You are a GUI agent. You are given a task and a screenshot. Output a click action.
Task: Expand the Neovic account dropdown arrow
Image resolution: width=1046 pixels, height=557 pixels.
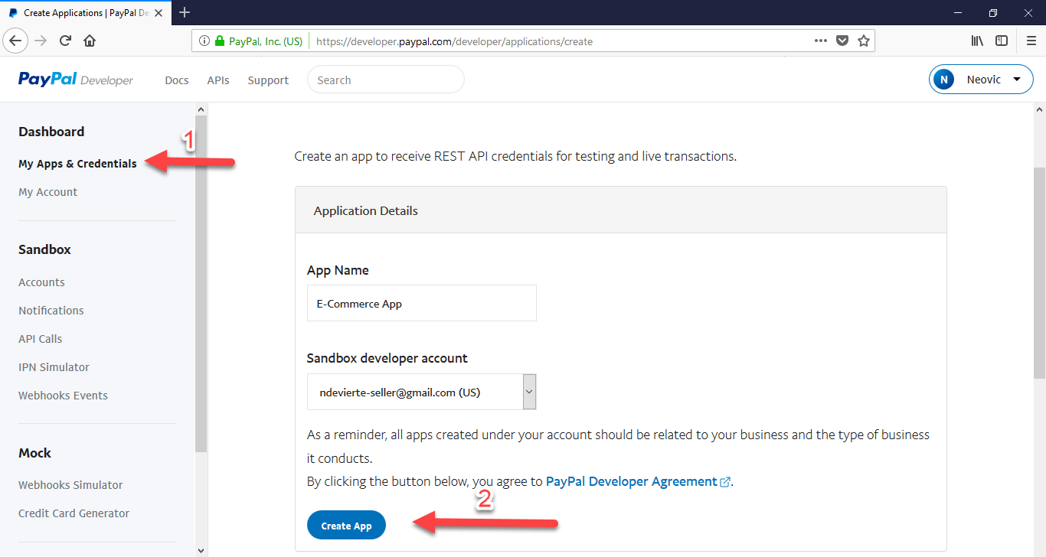pos(1017,80)
